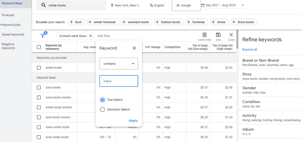
Task: Click the Save filter icon
Action: [218, 35]
